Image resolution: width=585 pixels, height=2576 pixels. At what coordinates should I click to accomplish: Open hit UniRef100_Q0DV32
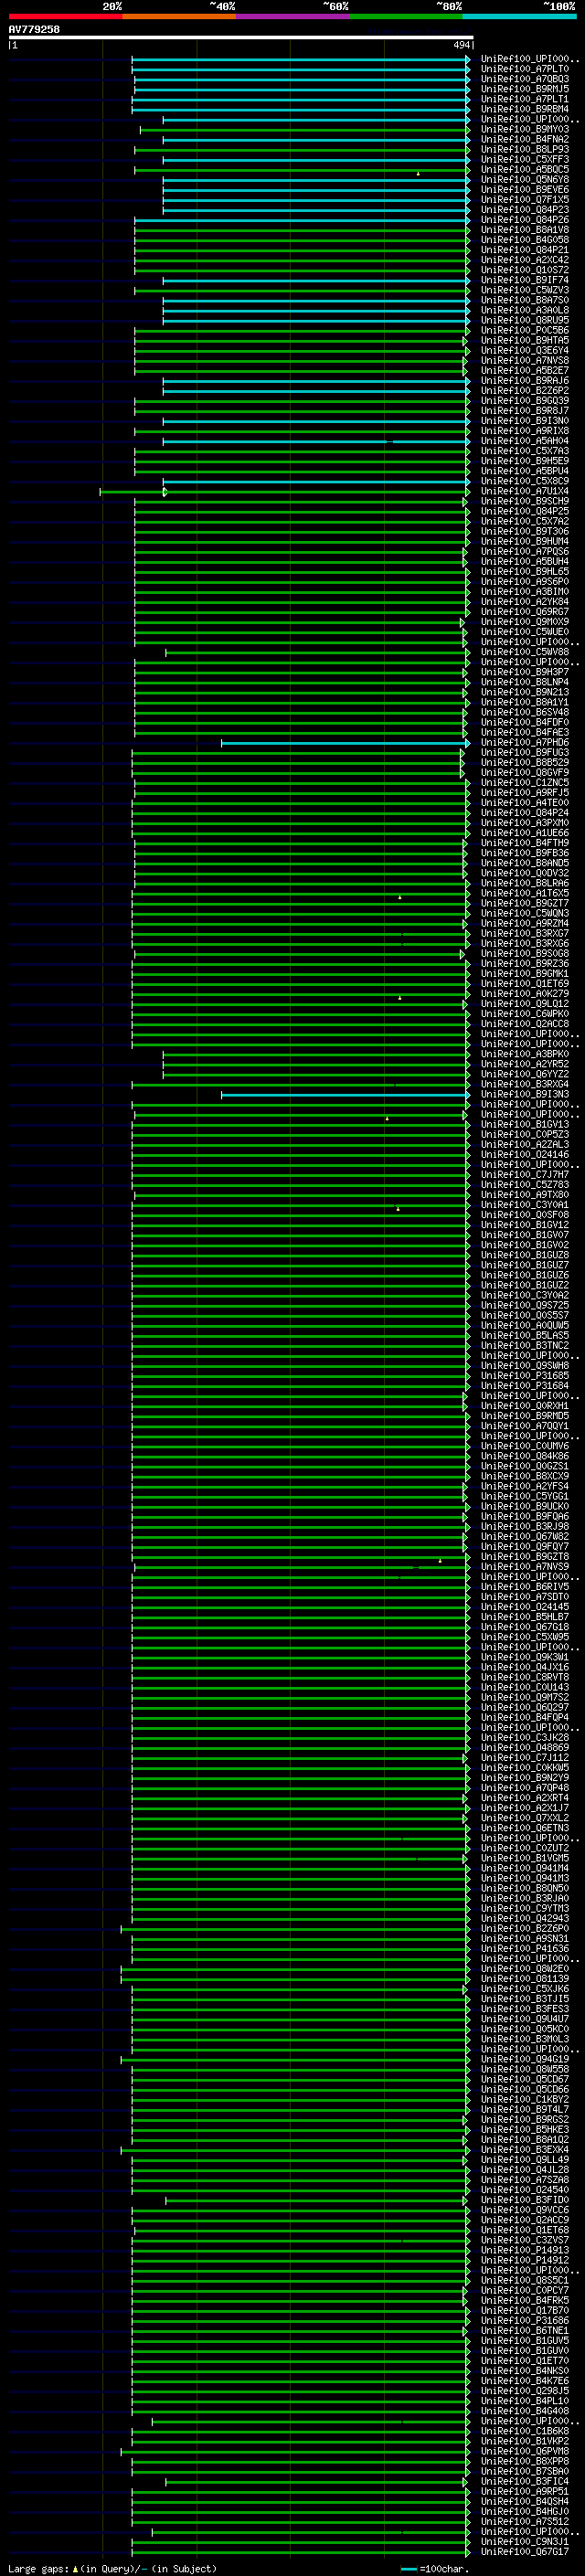(524, 873)
